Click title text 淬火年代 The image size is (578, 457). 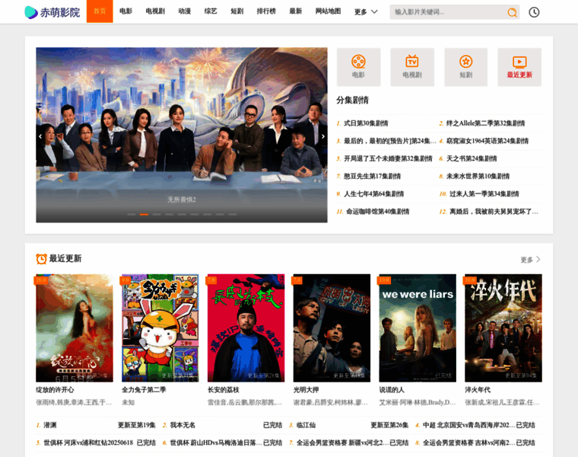pos(478,390)
